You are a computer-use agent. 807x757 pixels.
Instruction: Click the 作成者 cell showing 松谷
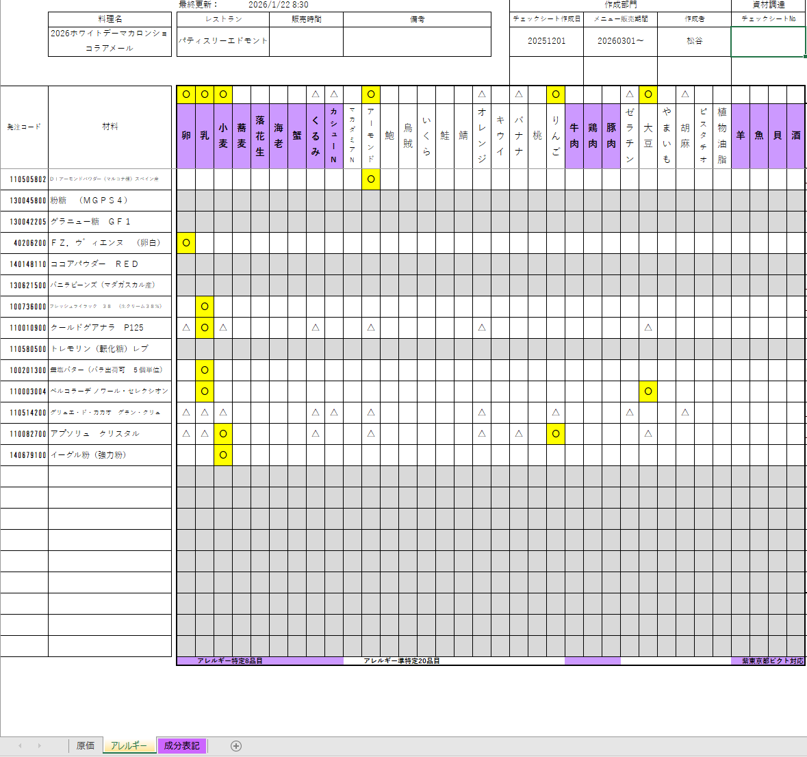pyautogui.click(x=694, y=41)
